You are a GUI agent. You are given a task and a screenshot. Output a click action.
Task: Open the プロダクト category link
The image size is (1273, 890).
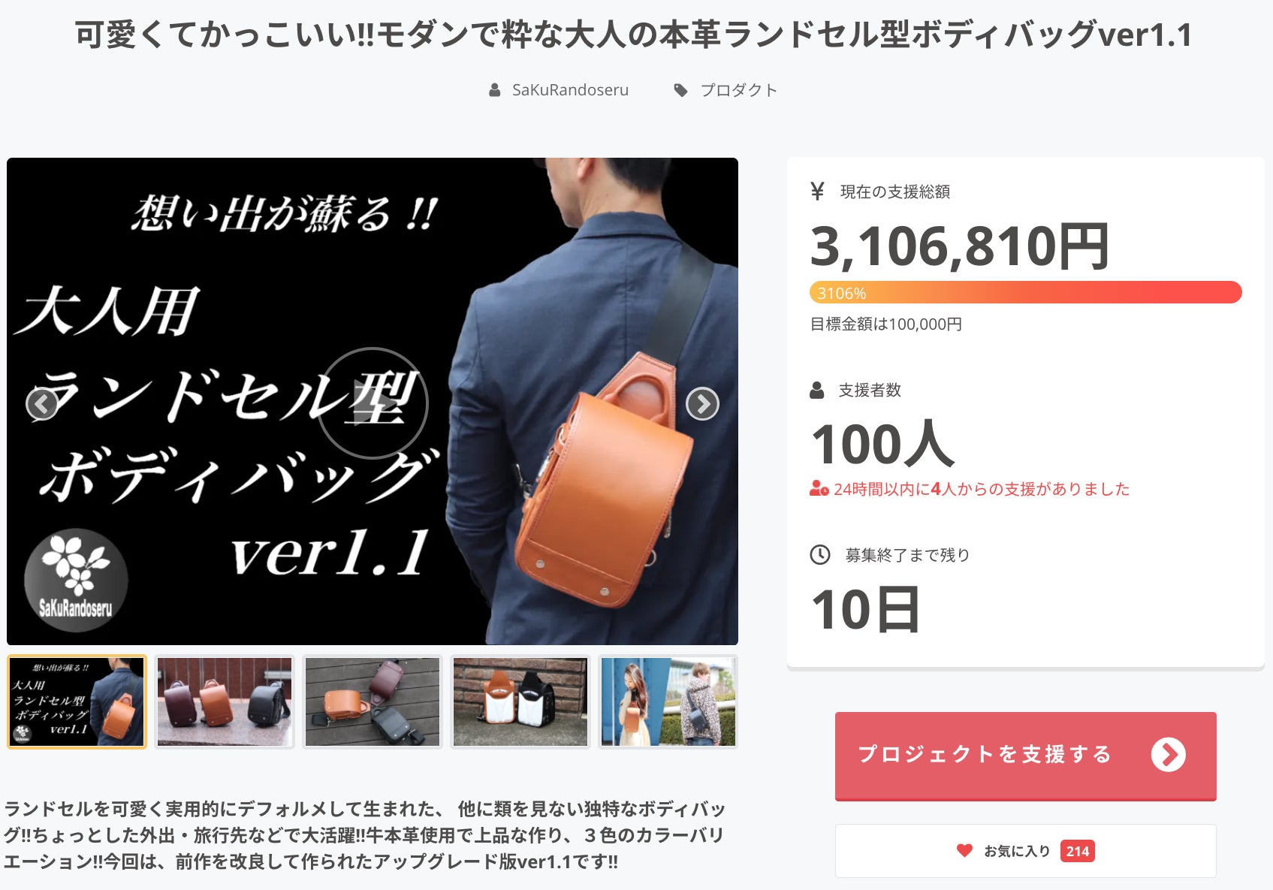click(x=739, y=90)
